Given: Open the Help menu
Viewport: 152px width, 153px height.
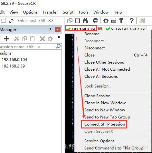Looking at the screenshot, I should click(x=118, y=12).
